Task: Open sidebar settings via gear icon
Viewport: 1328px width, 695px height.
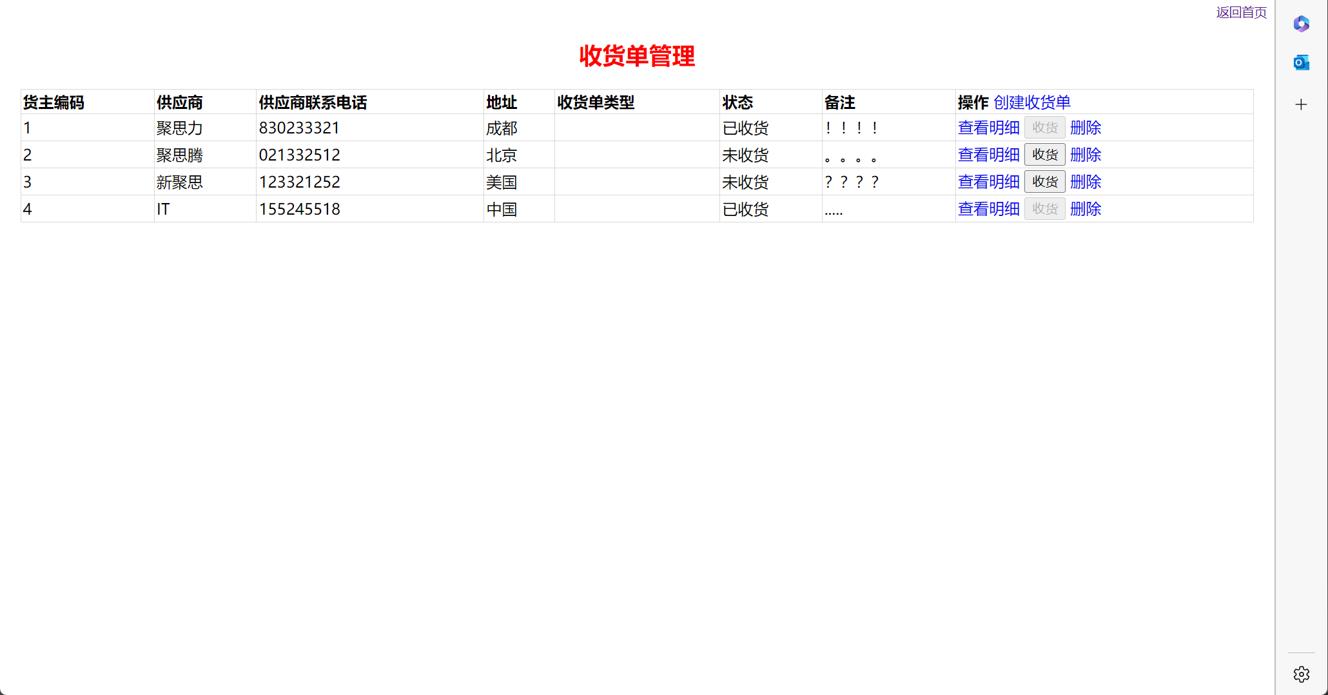Action: [1301, 674]
